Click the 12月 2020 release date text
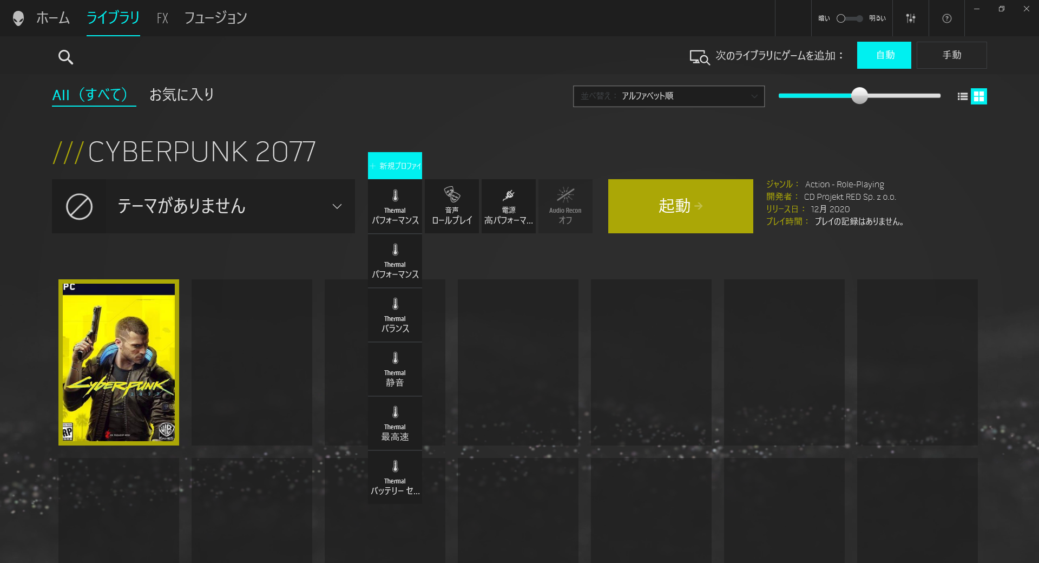The height and width of the screenshot is (563, 1039). (x=830, y=210)
